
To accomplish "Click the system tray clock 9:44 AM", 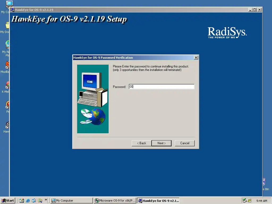I will click(262, 201).
